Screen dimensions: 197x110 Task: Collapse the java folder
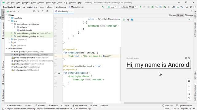9,21
